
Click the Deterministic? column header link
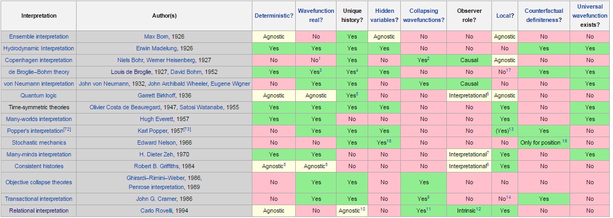coord(274,16)
